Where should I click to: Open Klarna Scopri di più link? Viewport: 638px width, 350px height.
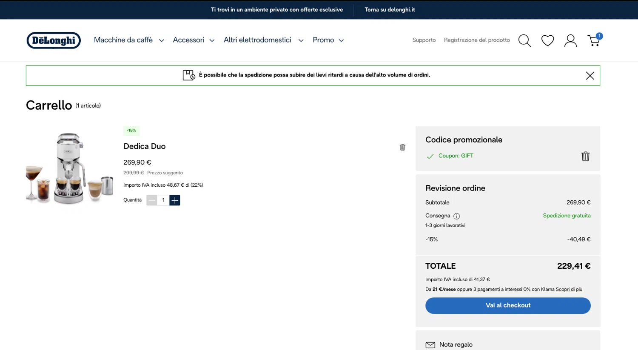click(x=569, y=289)
